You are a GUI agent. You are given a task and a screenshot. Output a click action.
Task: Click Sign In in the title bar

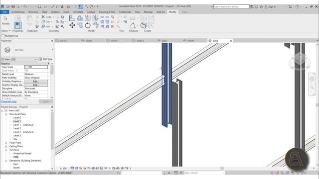click(270, 6)
